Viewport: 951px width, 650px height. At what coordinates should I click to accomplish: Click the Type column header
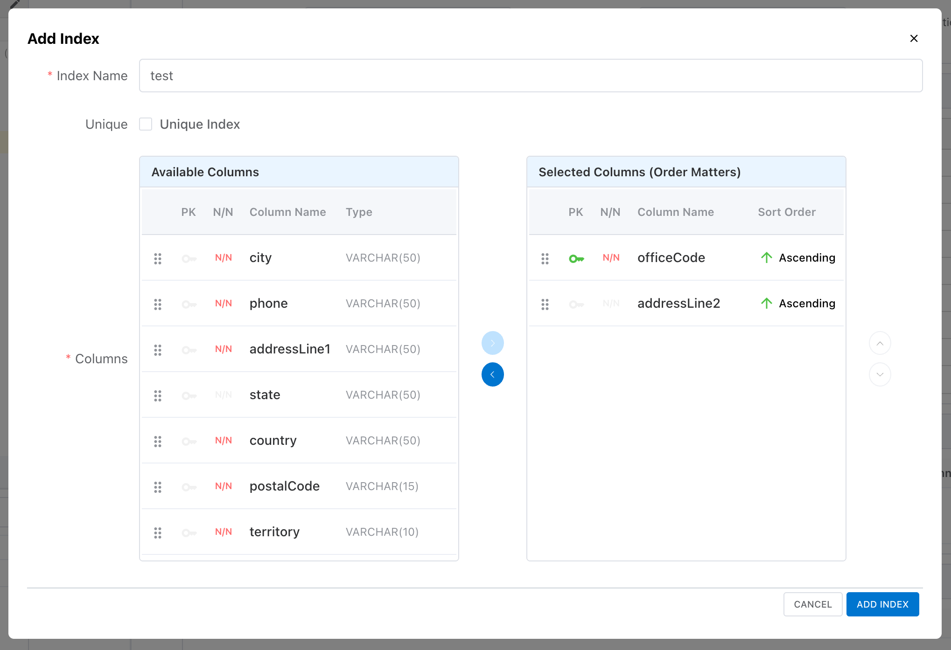point(359,212)
